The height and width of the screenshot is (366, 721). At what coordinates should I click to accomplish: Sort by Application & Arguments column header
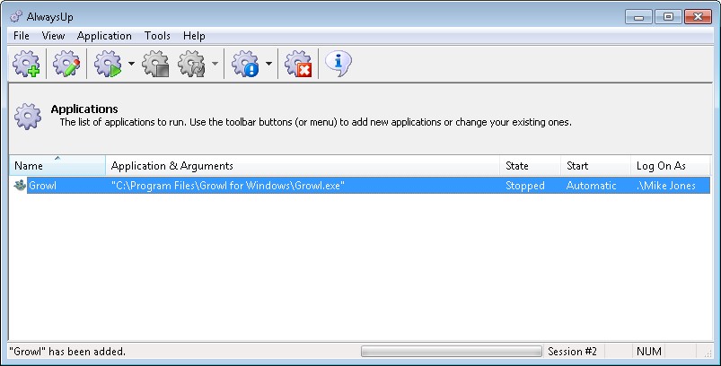(x=303, y=165)
